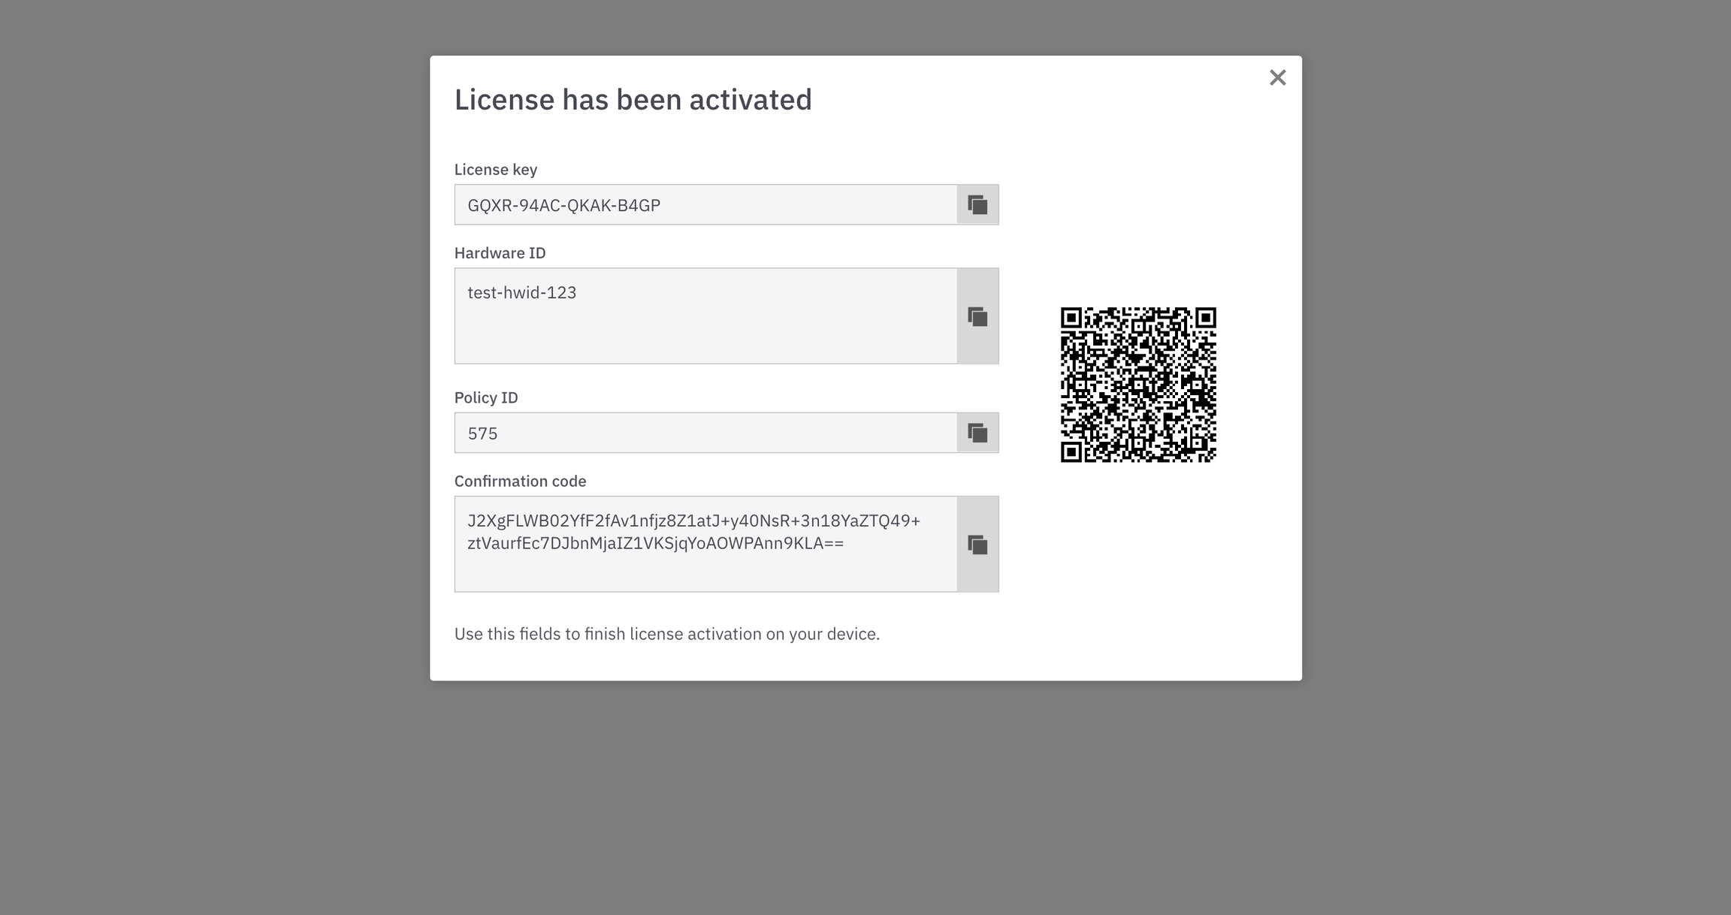
Task: Select the Policy ID field showing 575
Action: coord(705,433)
